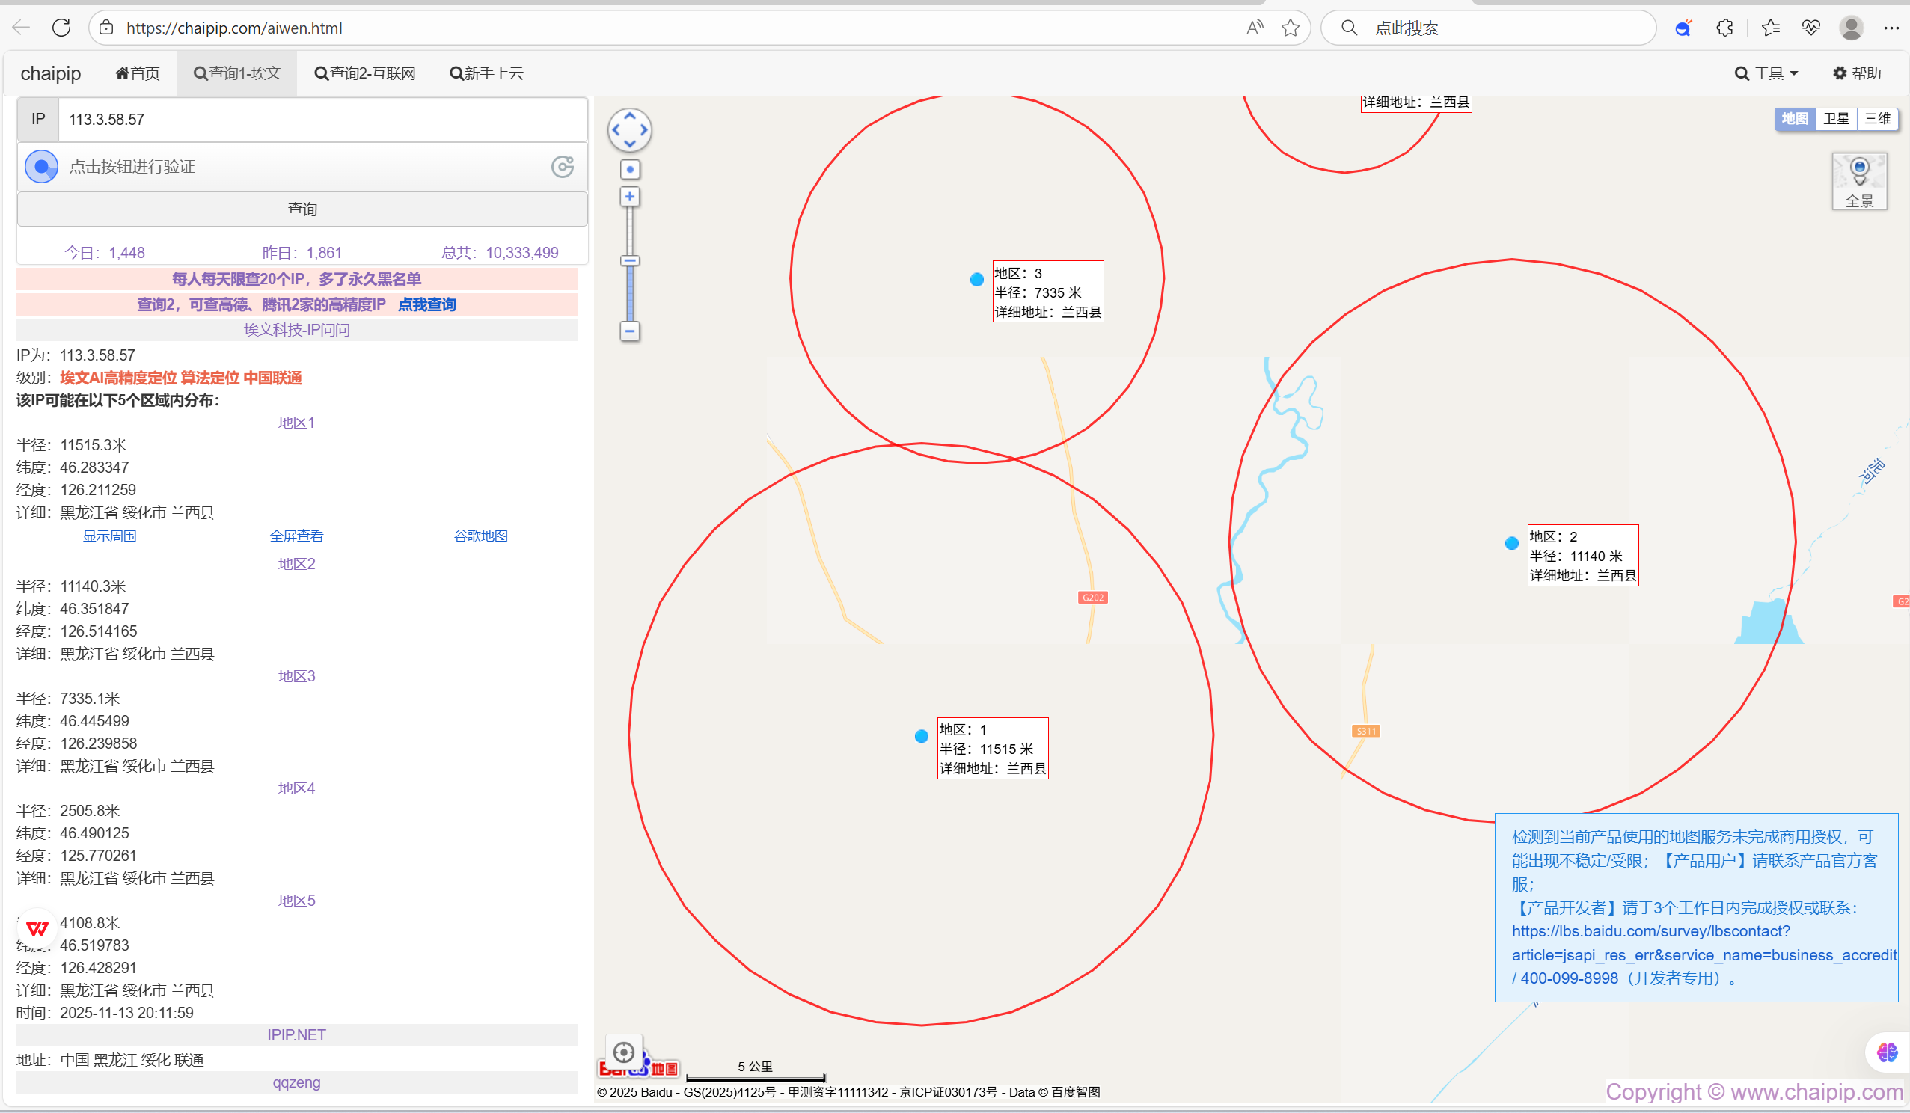Switch map to 卫星 satellite mode
The width and height of the screenshot is (1910, 1113).
click(1836, 118)
